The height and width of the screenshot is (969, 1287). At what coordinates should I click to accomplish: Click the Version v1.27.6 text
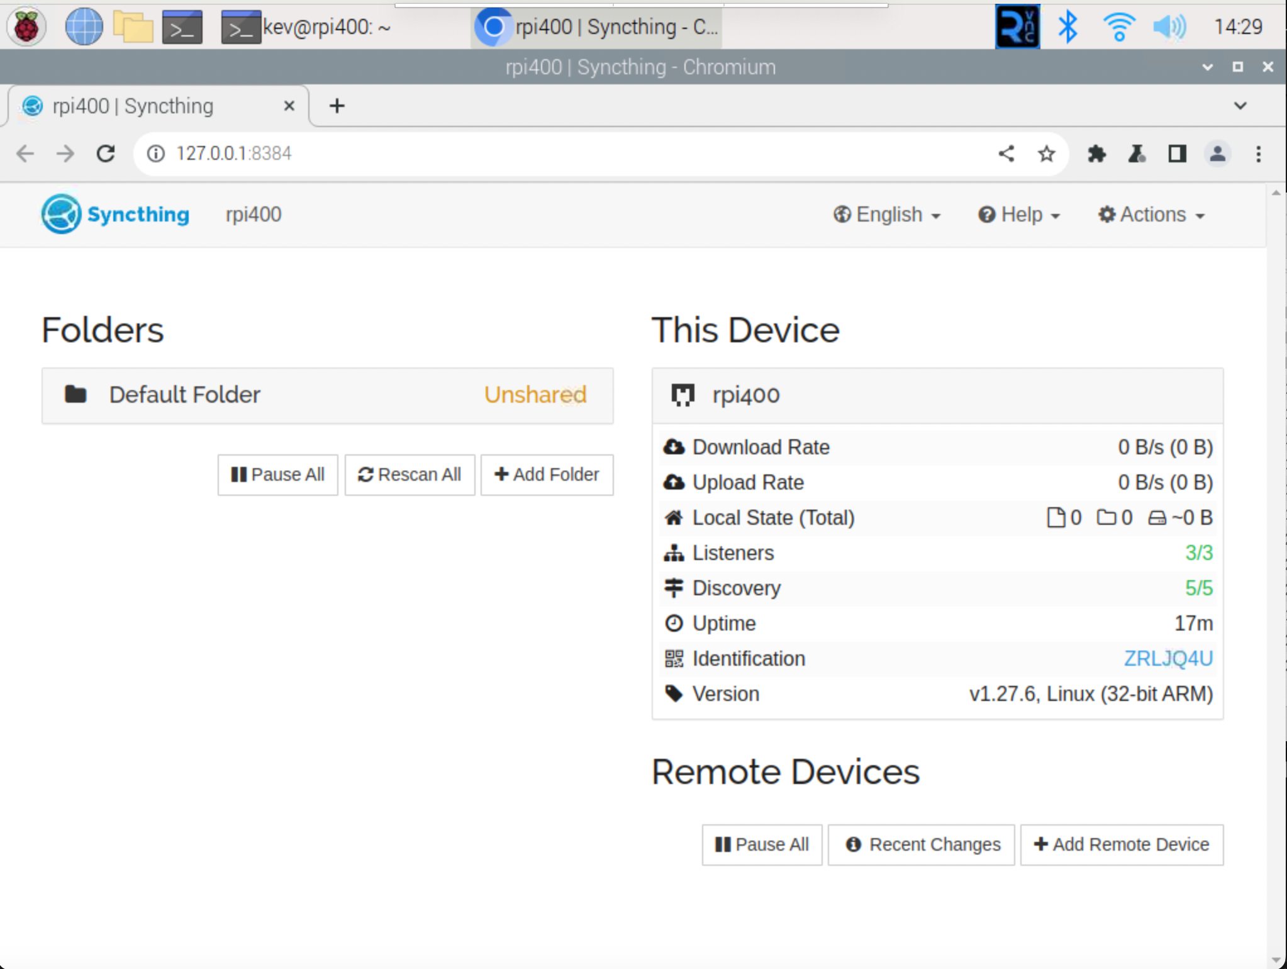pos(1091,693)
